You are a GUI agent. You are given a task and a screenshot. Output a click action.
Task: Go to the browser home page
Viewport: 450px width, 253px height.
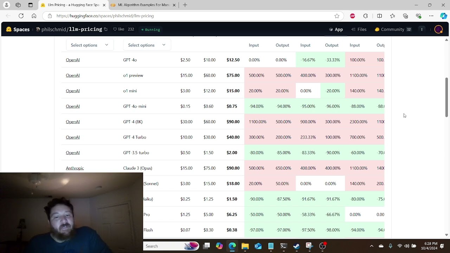click(x=34, y=16)
